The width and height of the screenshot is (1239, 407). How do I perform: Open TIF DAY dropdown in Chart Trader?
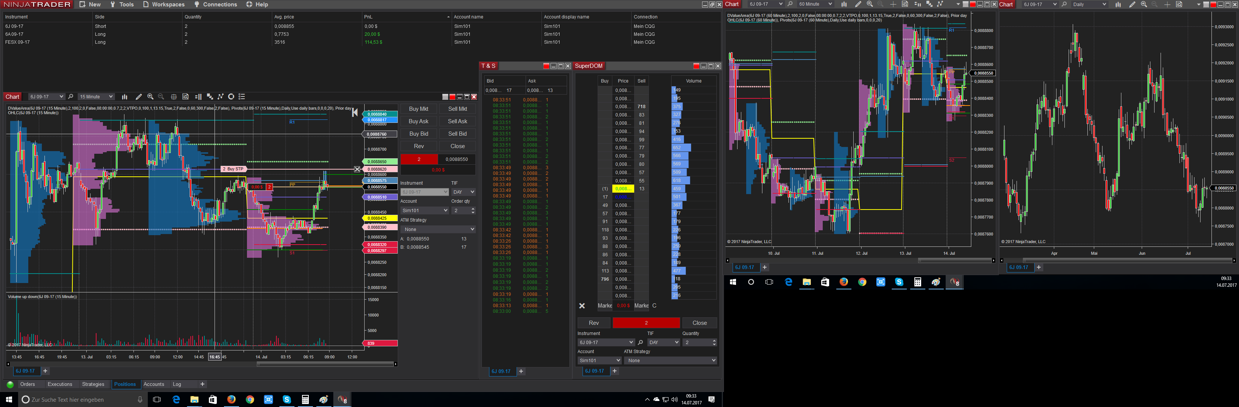pos(464,192)
